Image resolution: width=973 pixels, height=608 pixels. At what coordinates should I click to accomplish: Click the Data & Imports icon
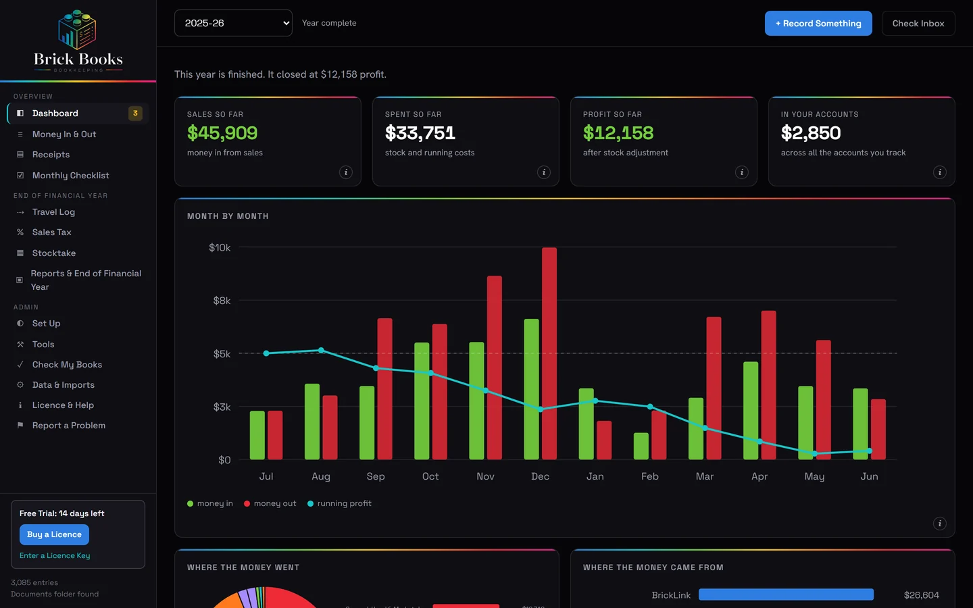[20, 385]
